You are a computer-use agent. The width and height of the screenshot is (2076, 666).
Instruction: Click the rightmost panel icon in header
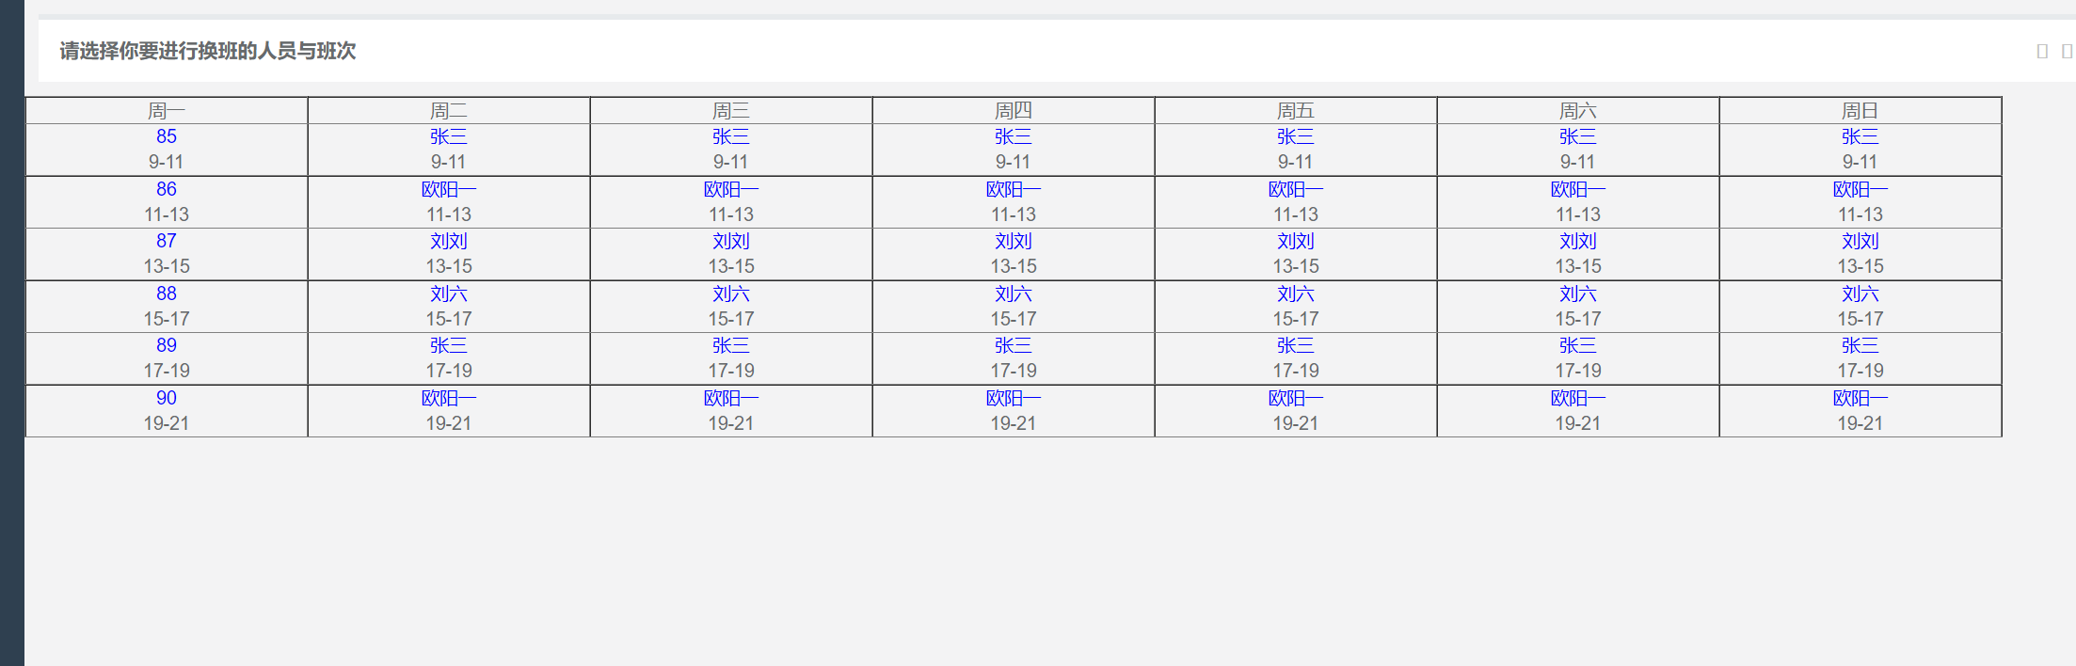[2067, 51]
